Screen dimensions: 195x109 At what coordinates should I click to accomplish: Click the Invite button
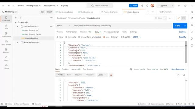point(133,6)
